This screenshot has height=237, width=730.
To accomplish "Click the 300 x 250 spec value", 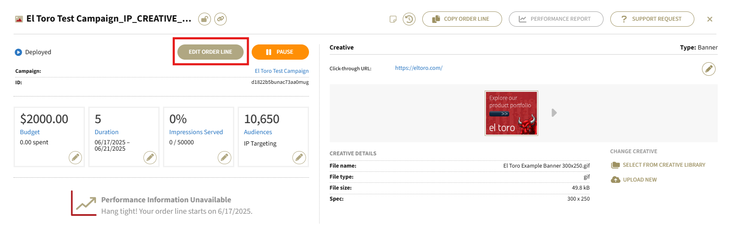I will pyautogui.click(x=578, y=199).
